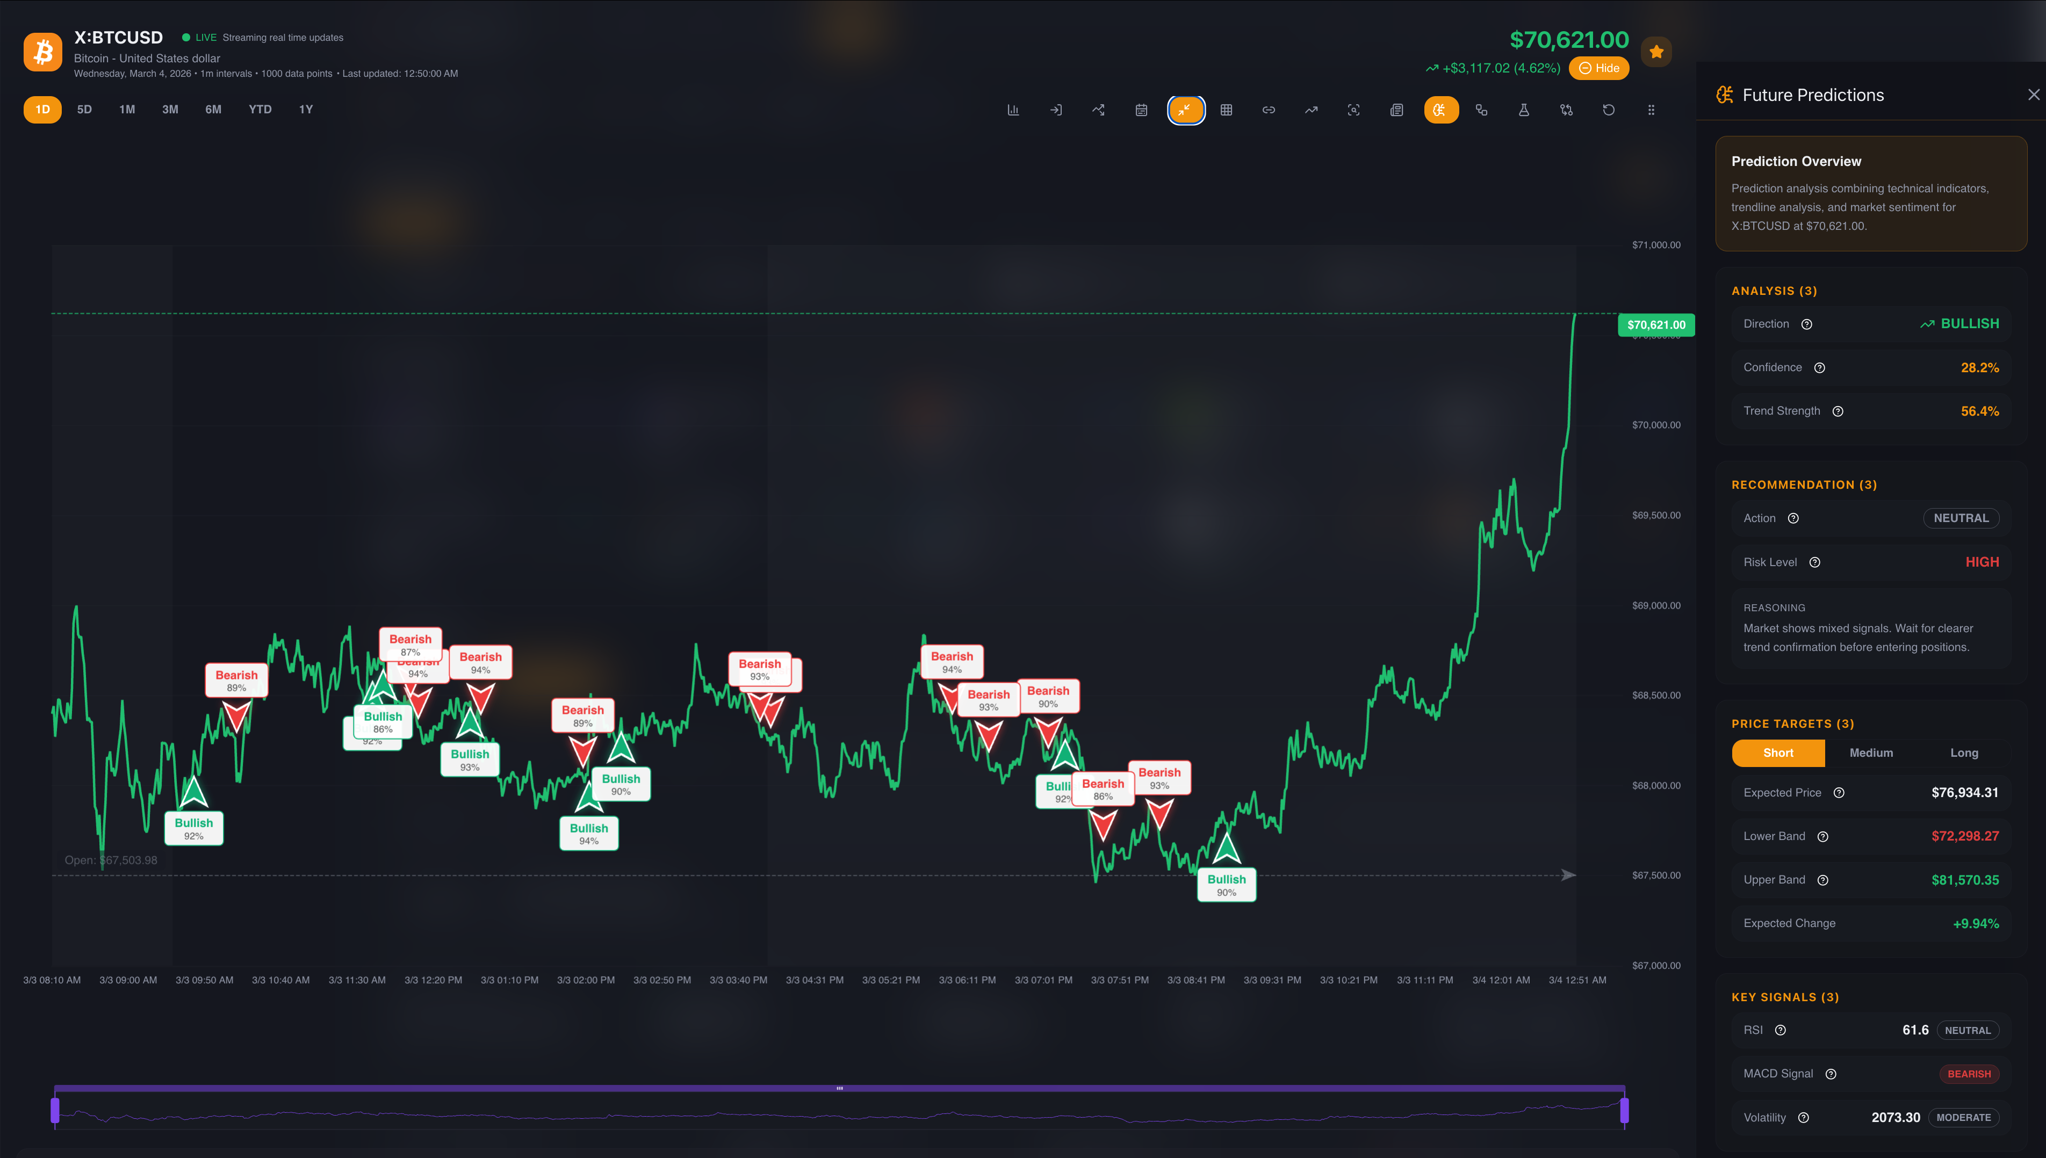Switch to the 5D timeframe tab
The image size is (2046, 1158).
(84, 110)
